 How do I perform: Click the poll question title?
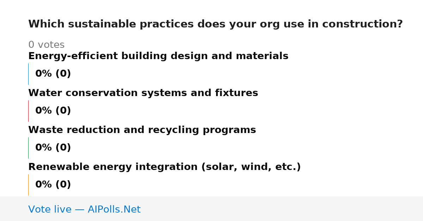coord(215,24)
